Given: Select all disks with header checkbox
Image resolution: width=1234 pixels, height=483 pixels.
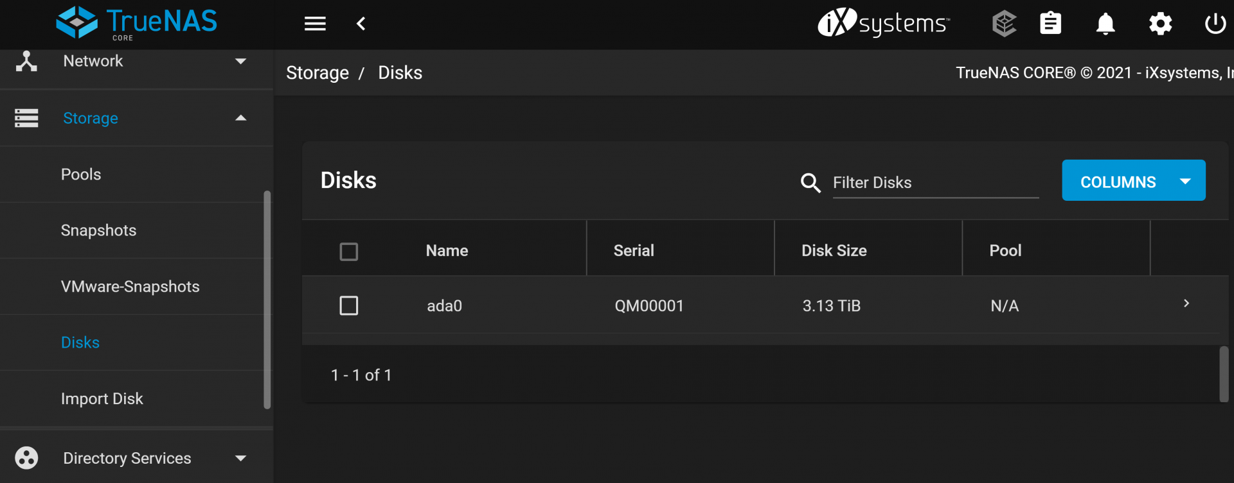Looking at the screenshot, I should (x=349, y=251).
